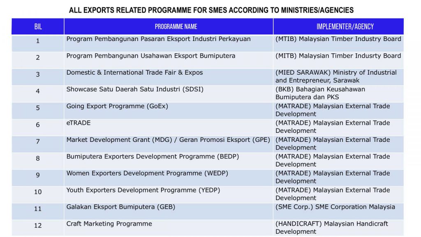421x237 pixels.
Task: Click MATRADE agency cell in GoEx row
Action: pos(339,110)
